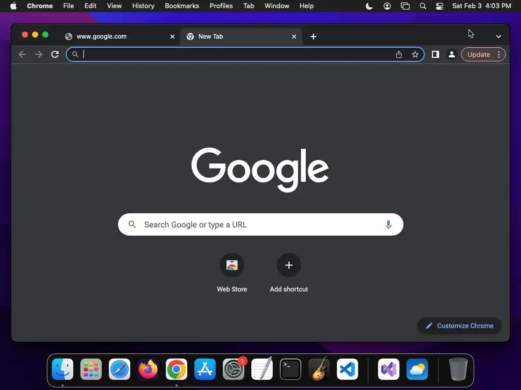
Task: Click Chrome icon in the Dock
Action: (x=177, y=369)
